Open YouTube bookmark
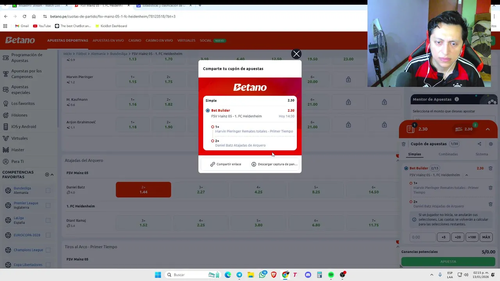This screenshot has width=500, height=281. [42, 26]
